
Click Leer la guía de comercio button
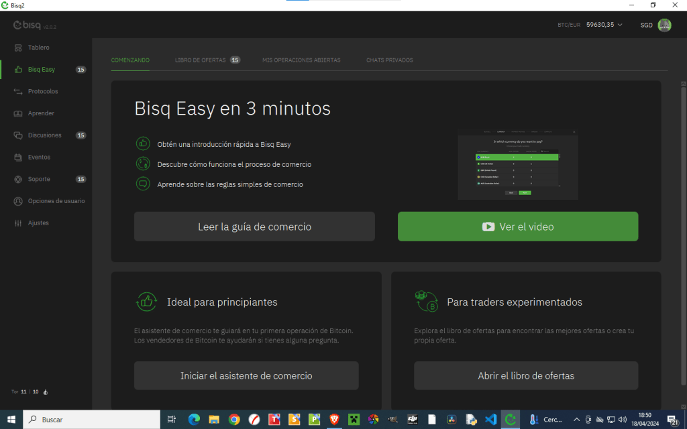tap(254, 227)
